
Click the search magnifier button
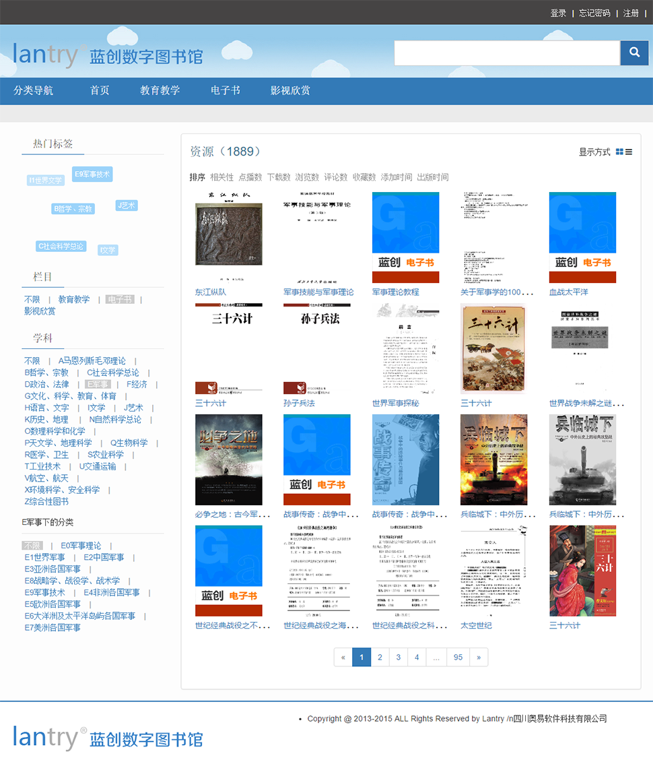[634, 53]
